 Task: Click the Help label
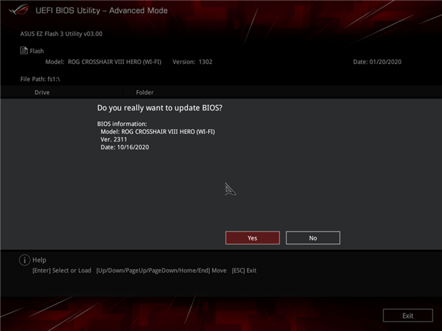tap(39, 260)
